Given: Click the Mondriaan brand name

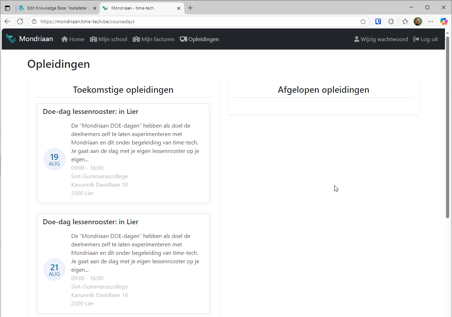Looking at the screenshot, I should [x=36, y=39].
